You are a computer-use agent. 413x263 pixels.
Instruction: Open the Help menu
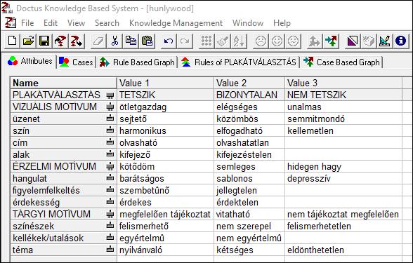click(282, 23)
